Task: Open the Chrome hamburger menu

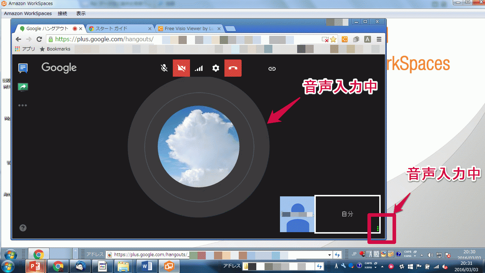Action: (379, 39)
